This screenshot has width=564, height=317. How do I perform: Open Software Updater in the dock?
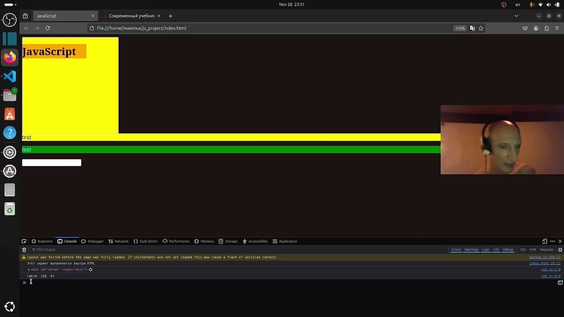pyautogui.click(x=10, y=171)
